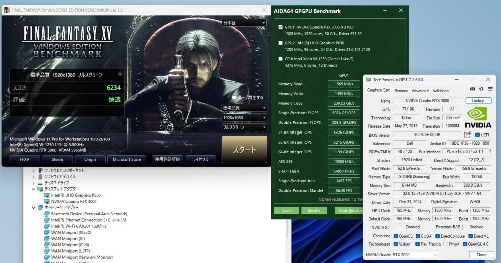Toggle the UEFI checkbox in GPU-Z

pyautogui.click(x=477, y=135)
